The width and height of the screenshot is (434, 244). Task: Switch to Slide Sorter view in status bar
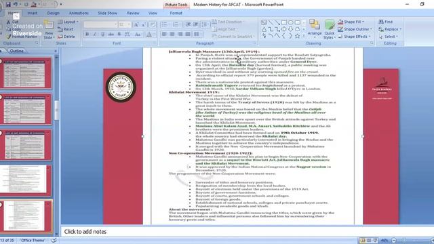pyautogui.click(x=369, y=241)
